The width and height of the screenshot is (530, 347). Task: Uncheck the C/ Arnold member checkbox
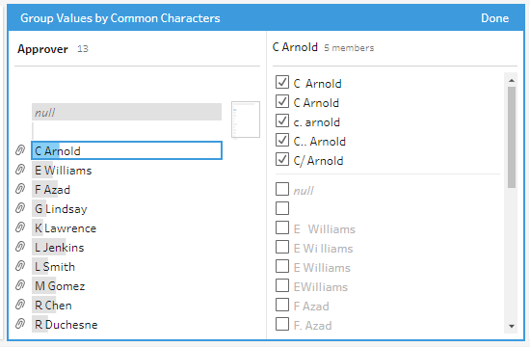tap(282, 159)
